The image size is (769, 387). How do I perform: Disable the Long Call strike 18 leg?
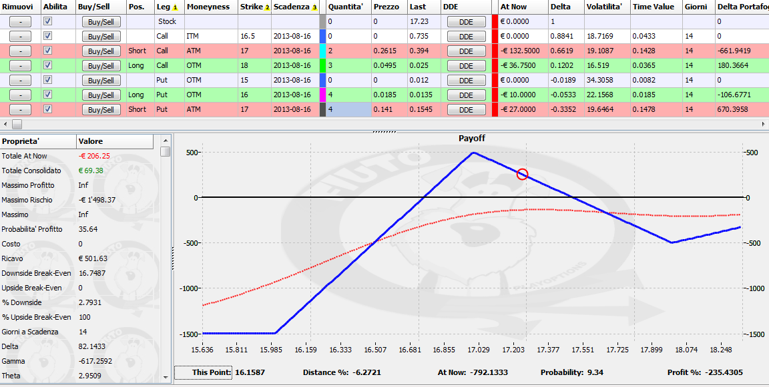point(47,65)
